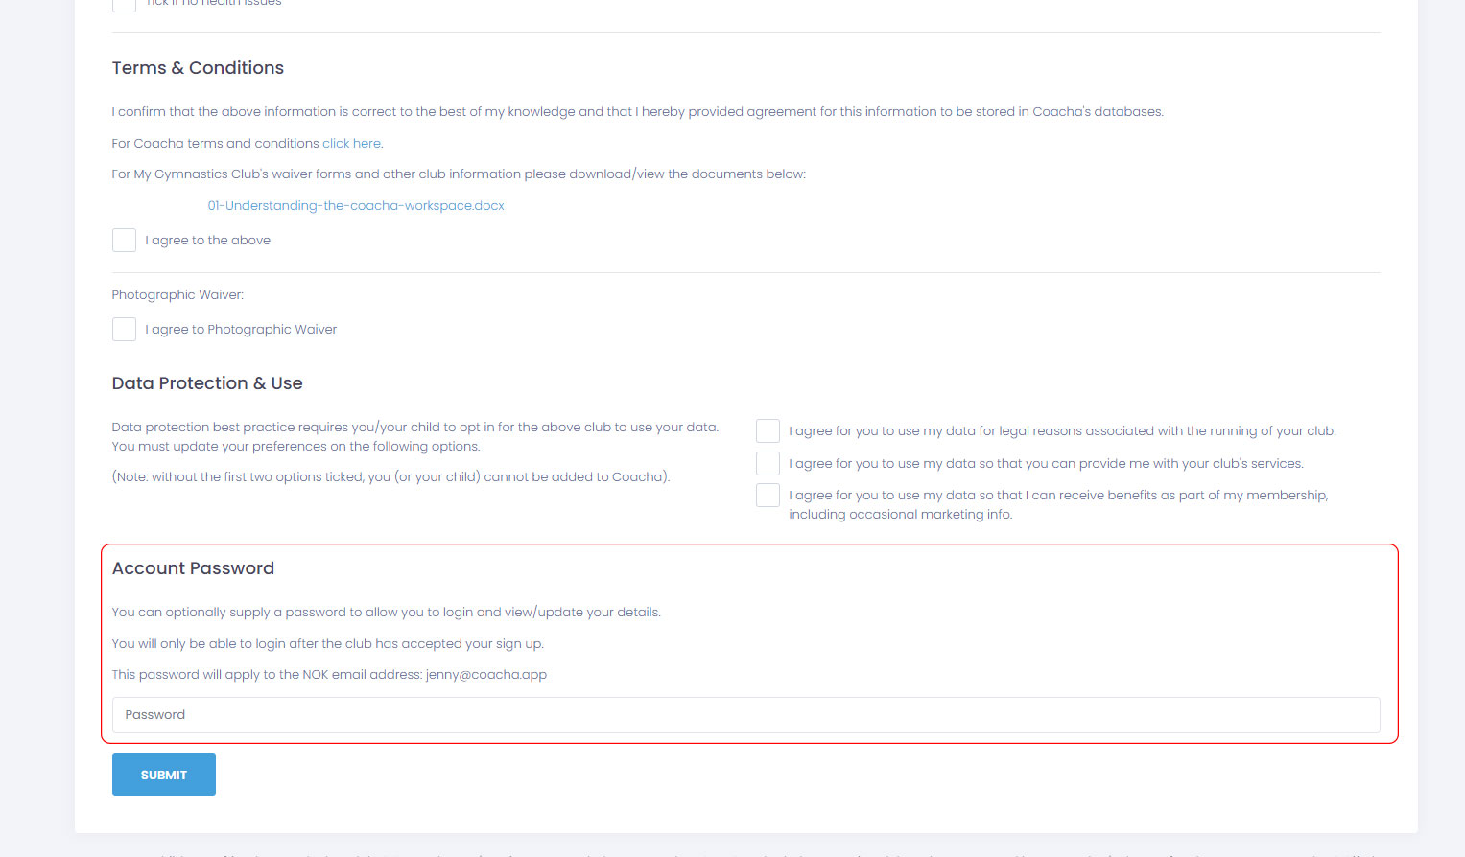
Task: Download 01-Understanding-the-coacha-workspace.docx document
Action: point(356,205)
